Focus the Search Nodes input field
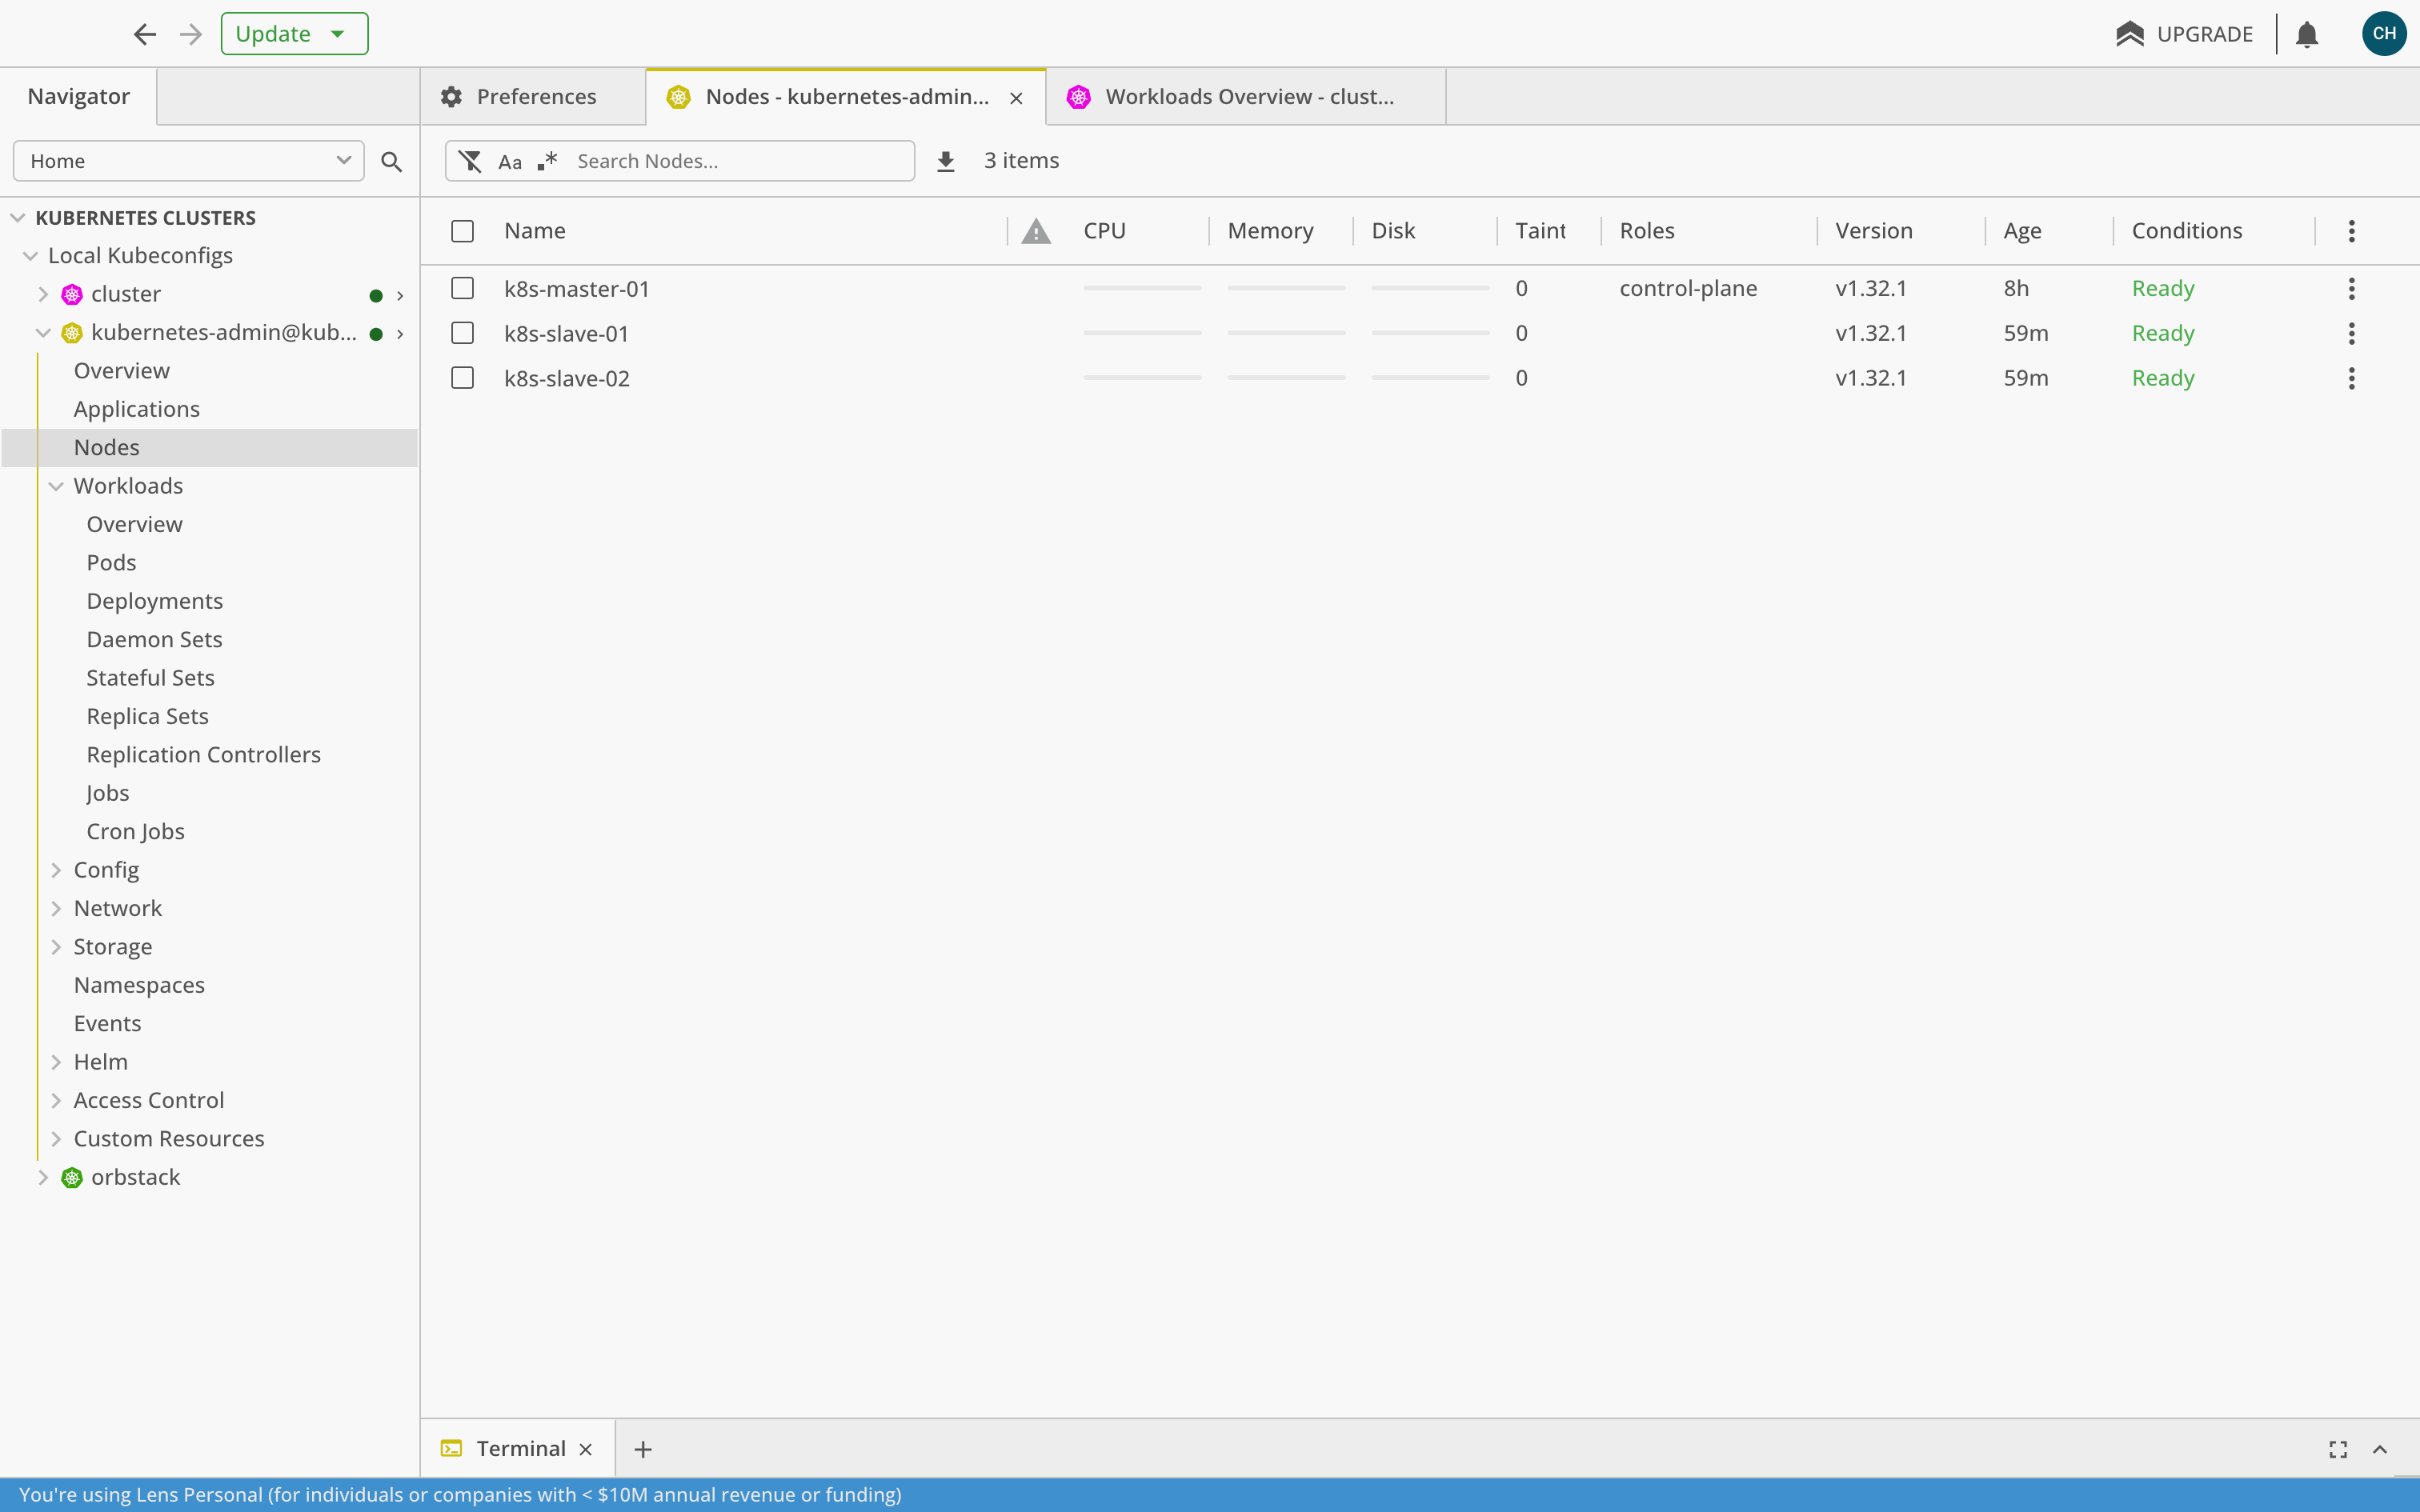The width and height of the screenshot is (2420, 1512). tap(740, 161)
